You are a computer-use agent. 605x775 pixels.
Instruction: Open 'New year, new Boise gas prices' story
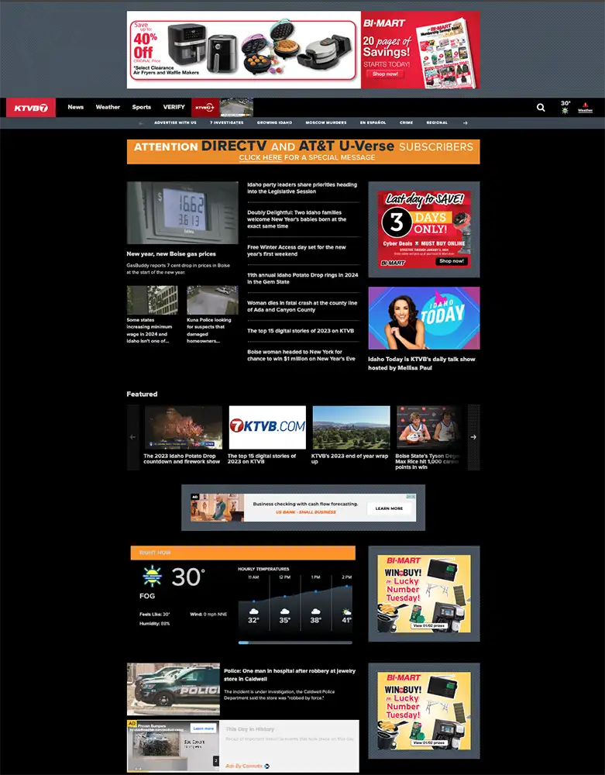(x=171, y=253)
